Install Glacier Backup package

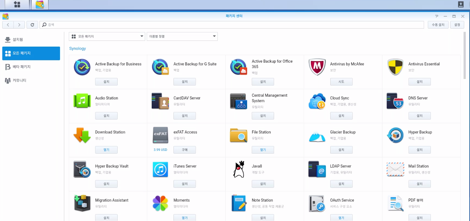point(341,150)
